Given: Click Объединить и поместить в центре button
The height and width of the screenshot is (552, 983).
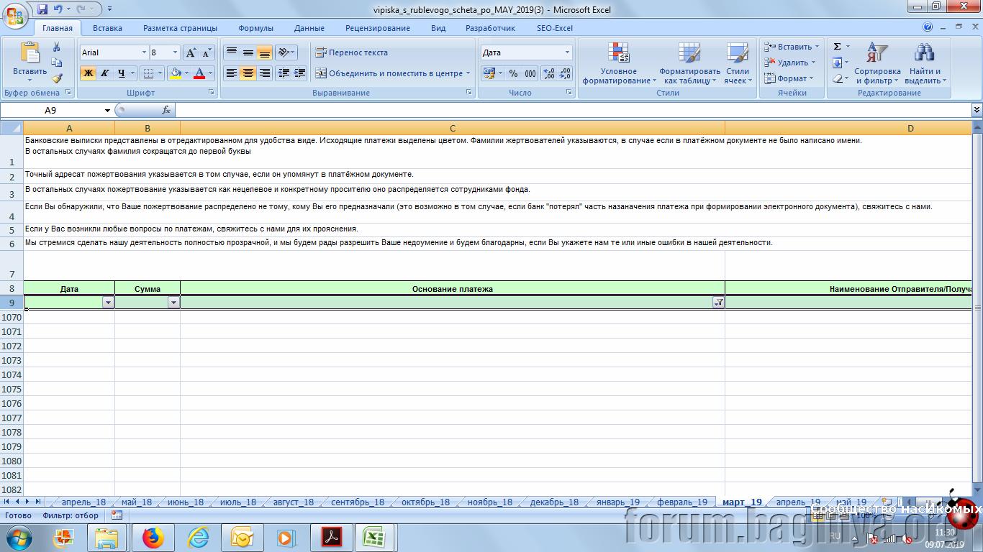Looking at the screenshot, I should 392,73.
